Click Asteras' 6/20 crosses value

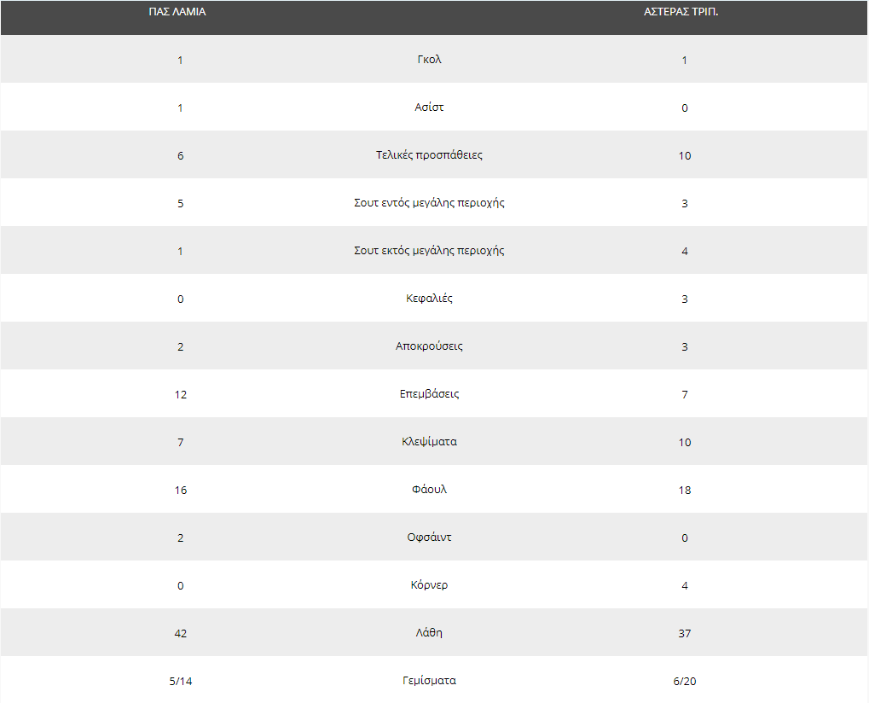coord(685,681)
